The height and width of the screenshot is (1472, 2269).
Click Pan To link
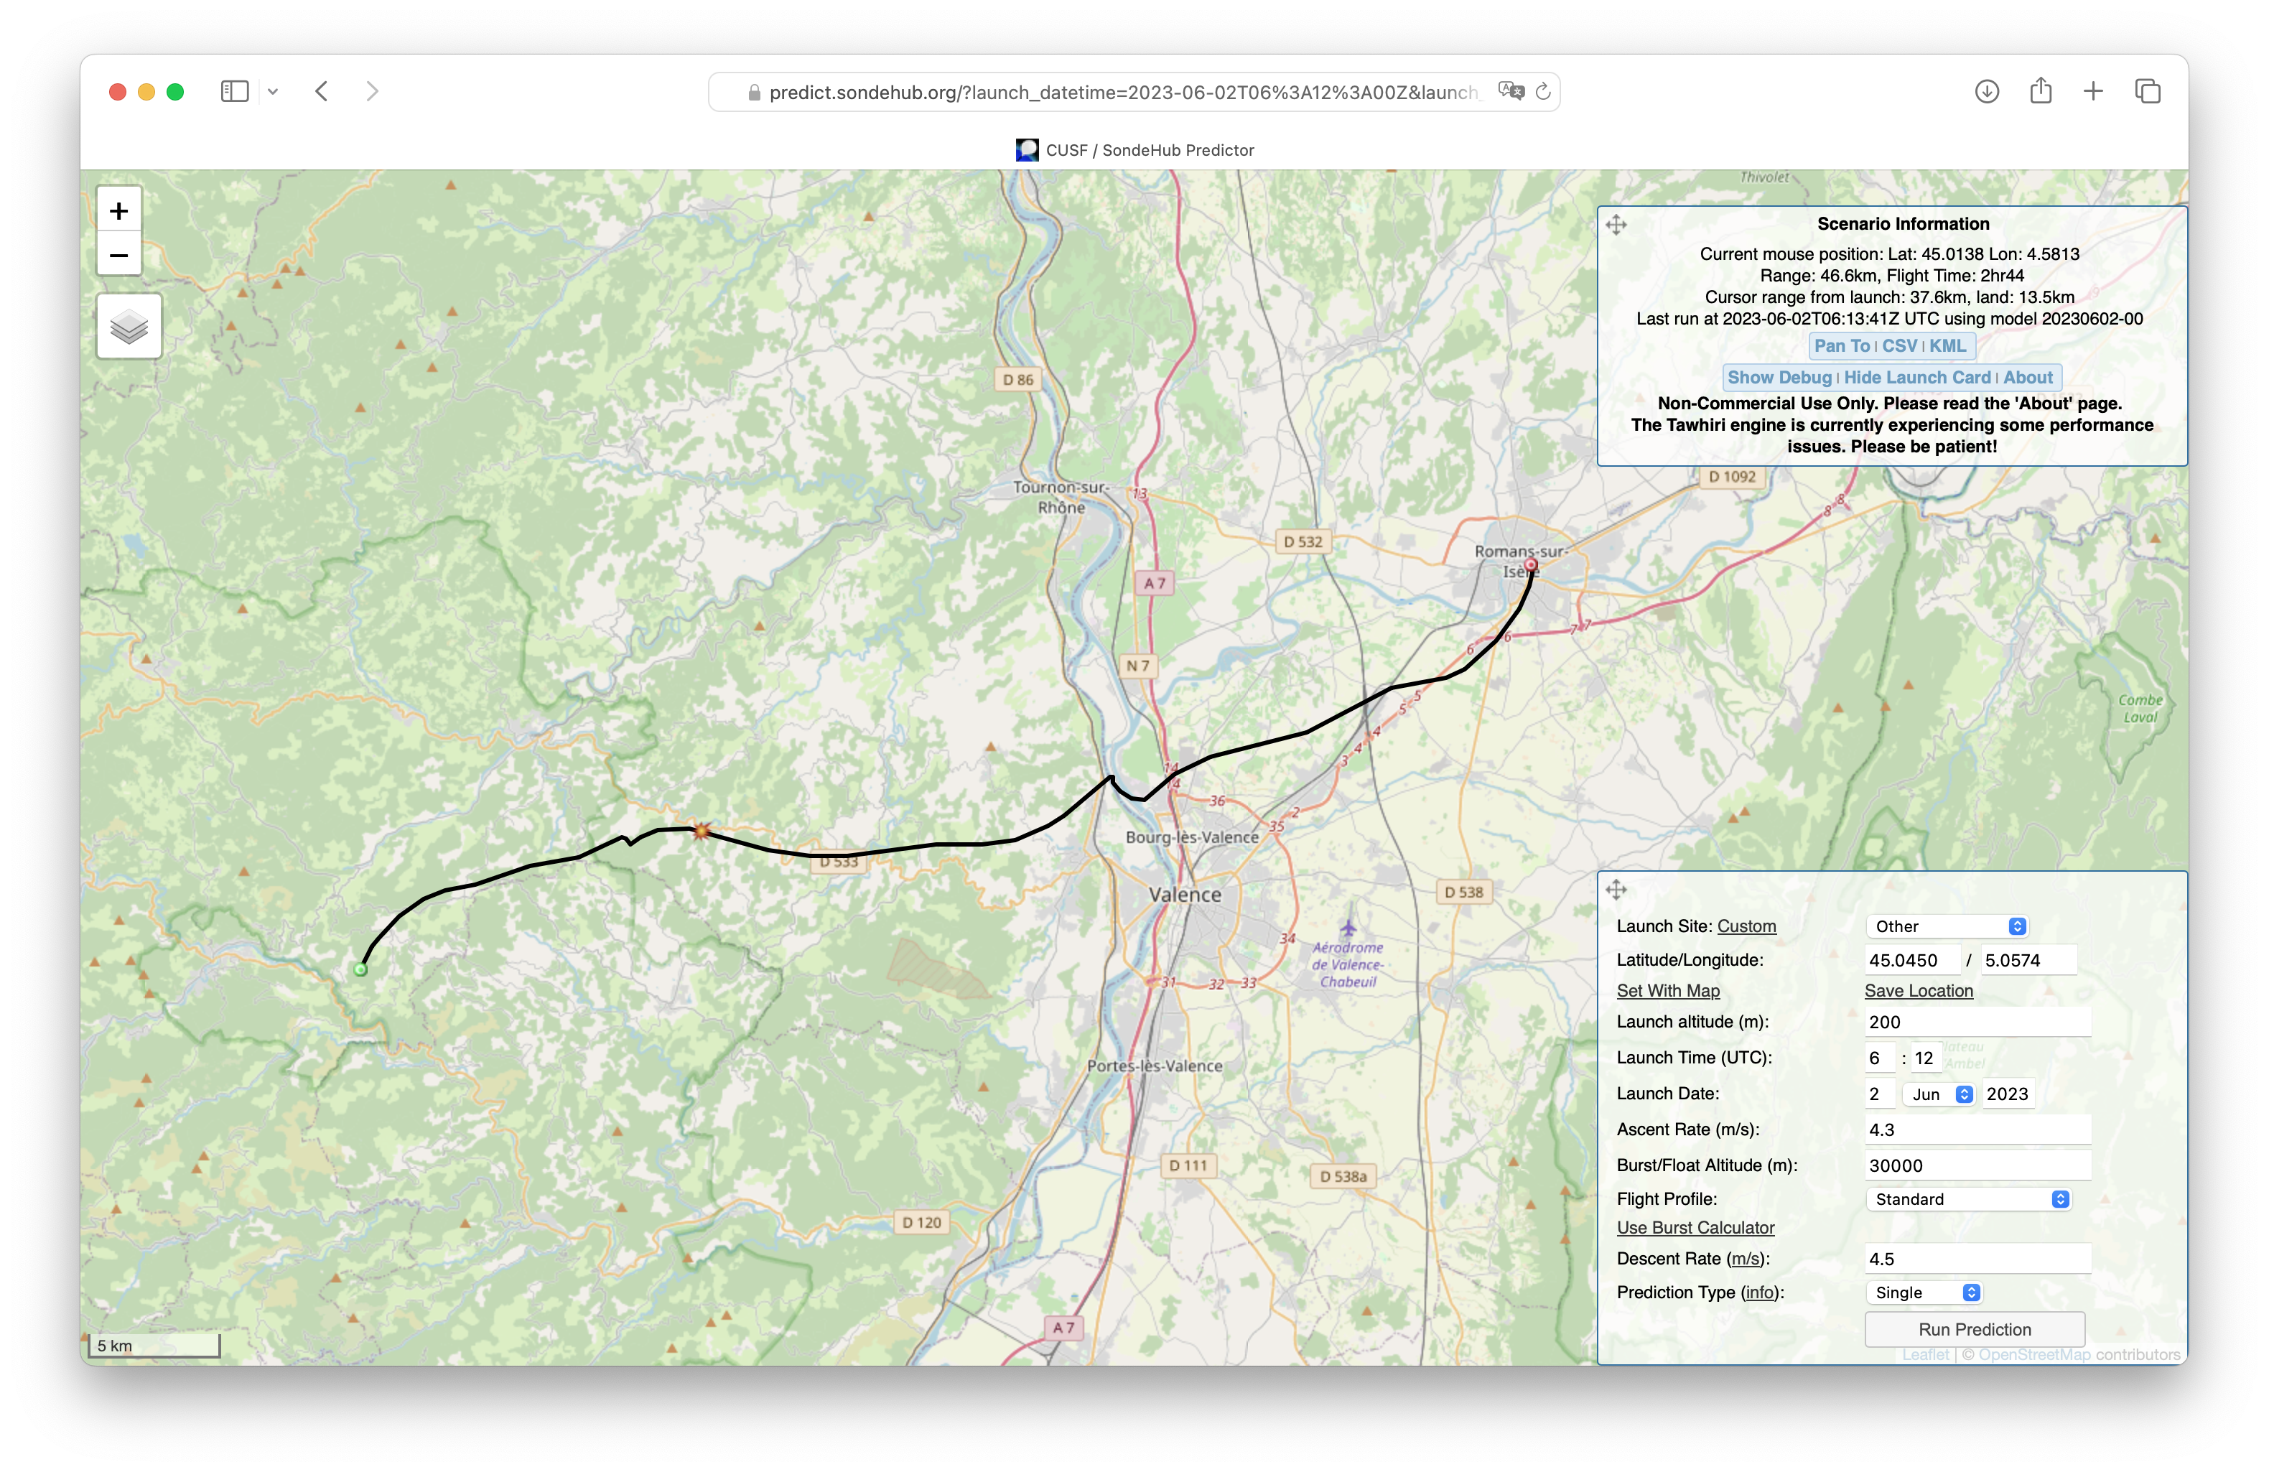pyautogui.click(x=1841, y=346)
